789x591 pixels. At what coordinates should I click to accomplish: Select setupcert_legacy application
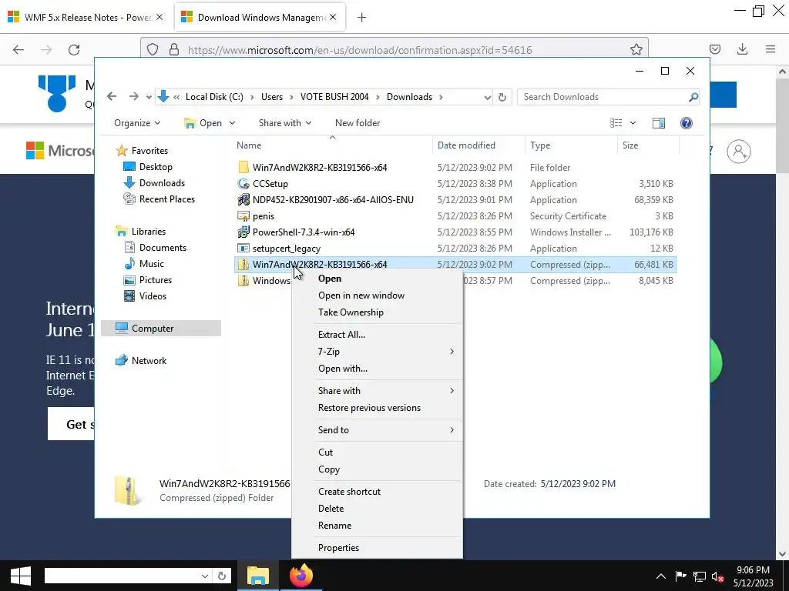tap(455, 248)
